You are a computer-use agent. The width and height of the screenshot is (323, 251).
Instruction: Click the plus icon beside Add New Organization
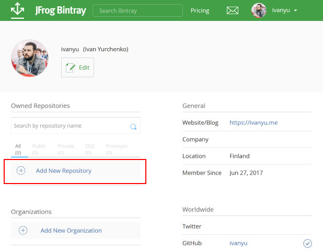[23, 230]
